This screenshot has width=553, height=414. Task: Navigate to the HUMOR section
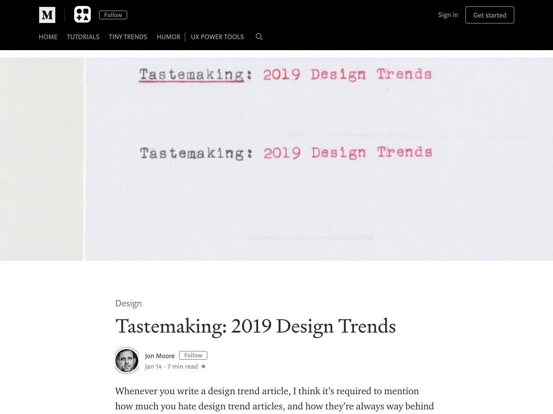tap(168, 37)
